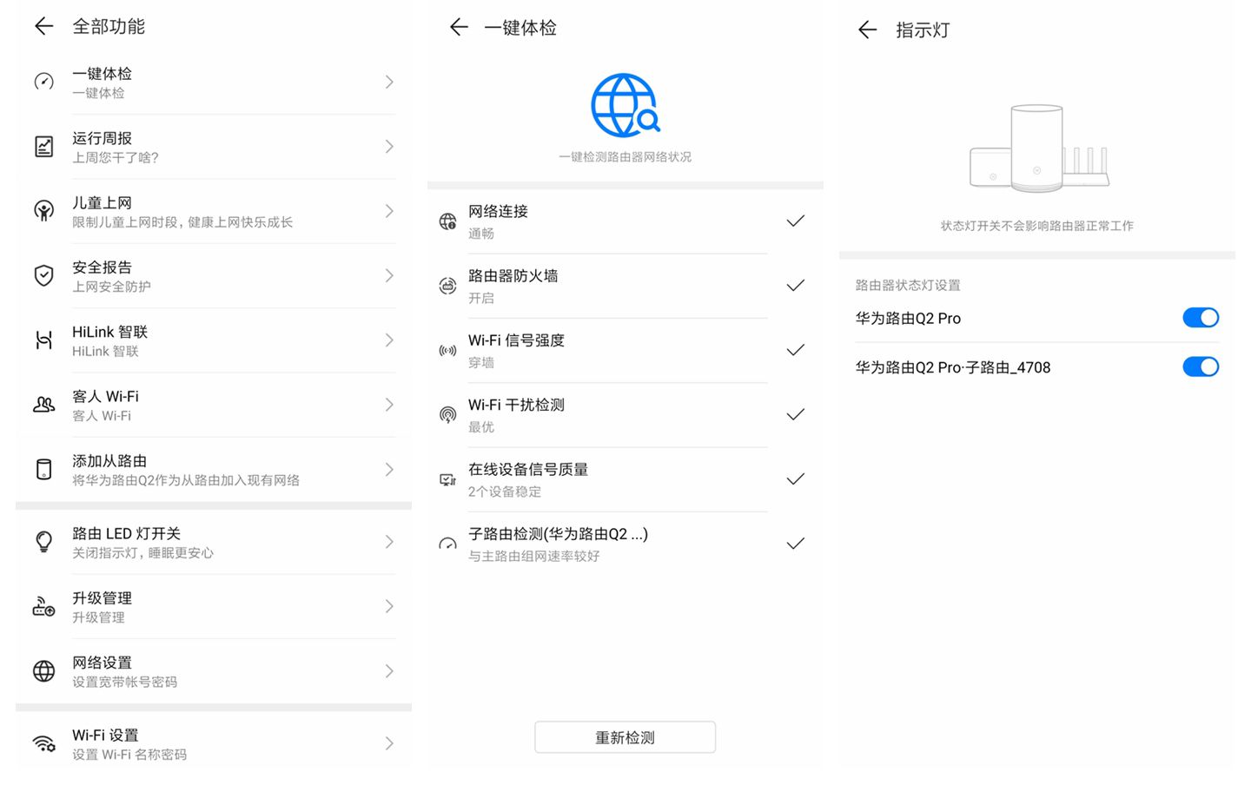
Task: Open 网络设置 via its chevron
Action: 389,670
